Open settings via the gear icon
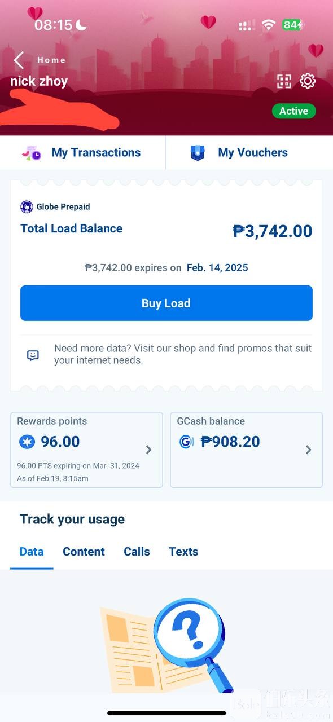This screenshot has height=722, width=333. point(308,81)
